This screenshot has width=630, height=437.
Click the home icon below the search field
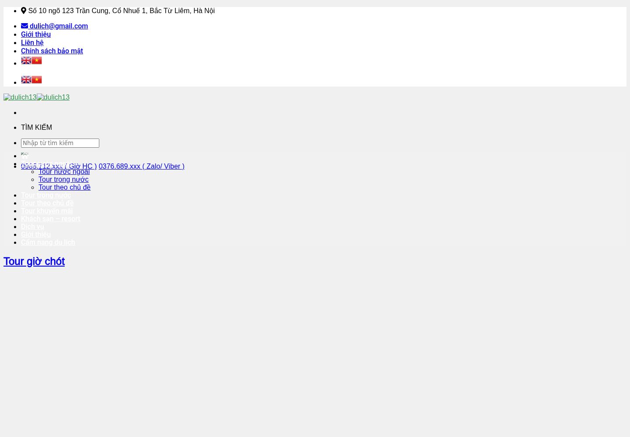pos(24,156)
